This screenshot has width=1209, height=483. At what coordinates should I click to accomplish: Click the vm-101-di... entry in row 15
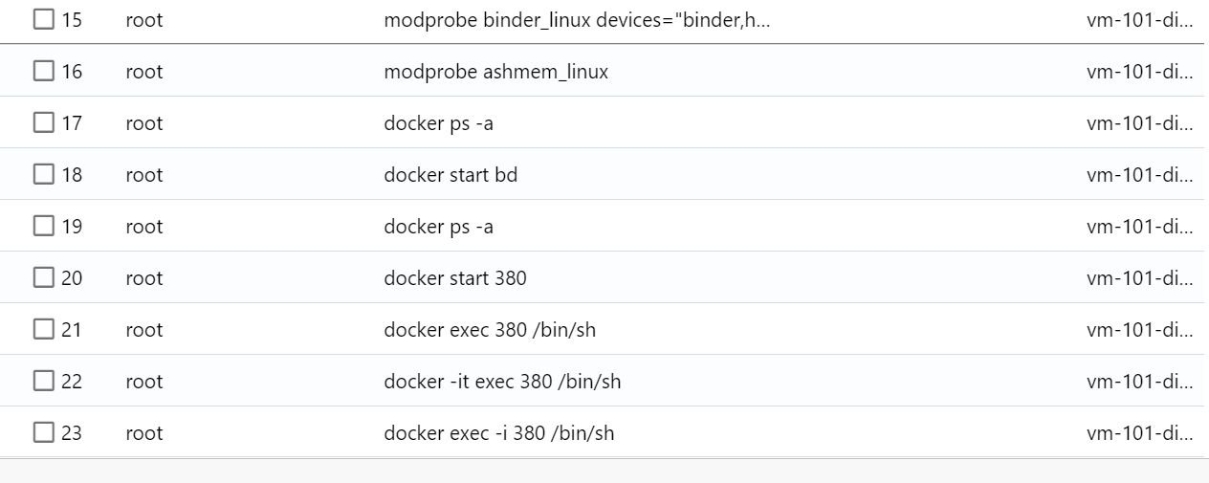(1139, 20)
